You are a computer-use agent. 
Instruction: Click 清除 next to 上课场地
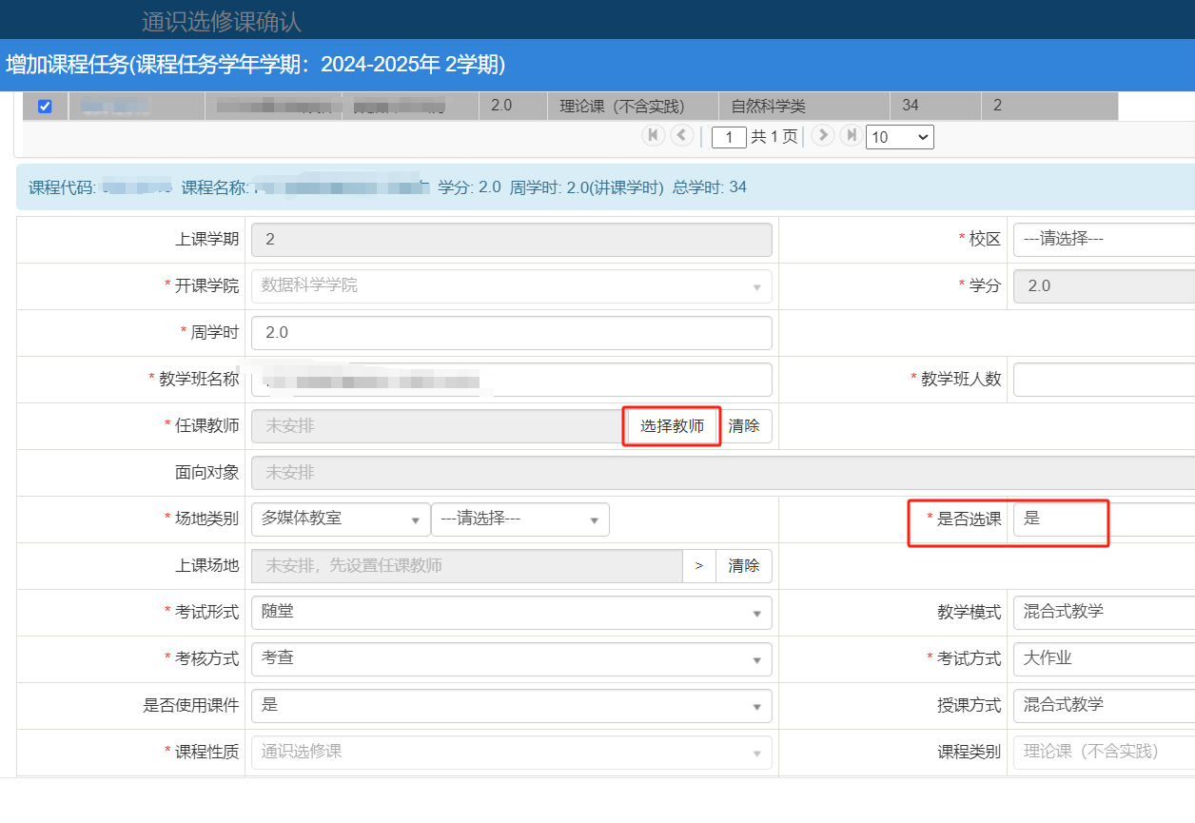pos(744,566)
